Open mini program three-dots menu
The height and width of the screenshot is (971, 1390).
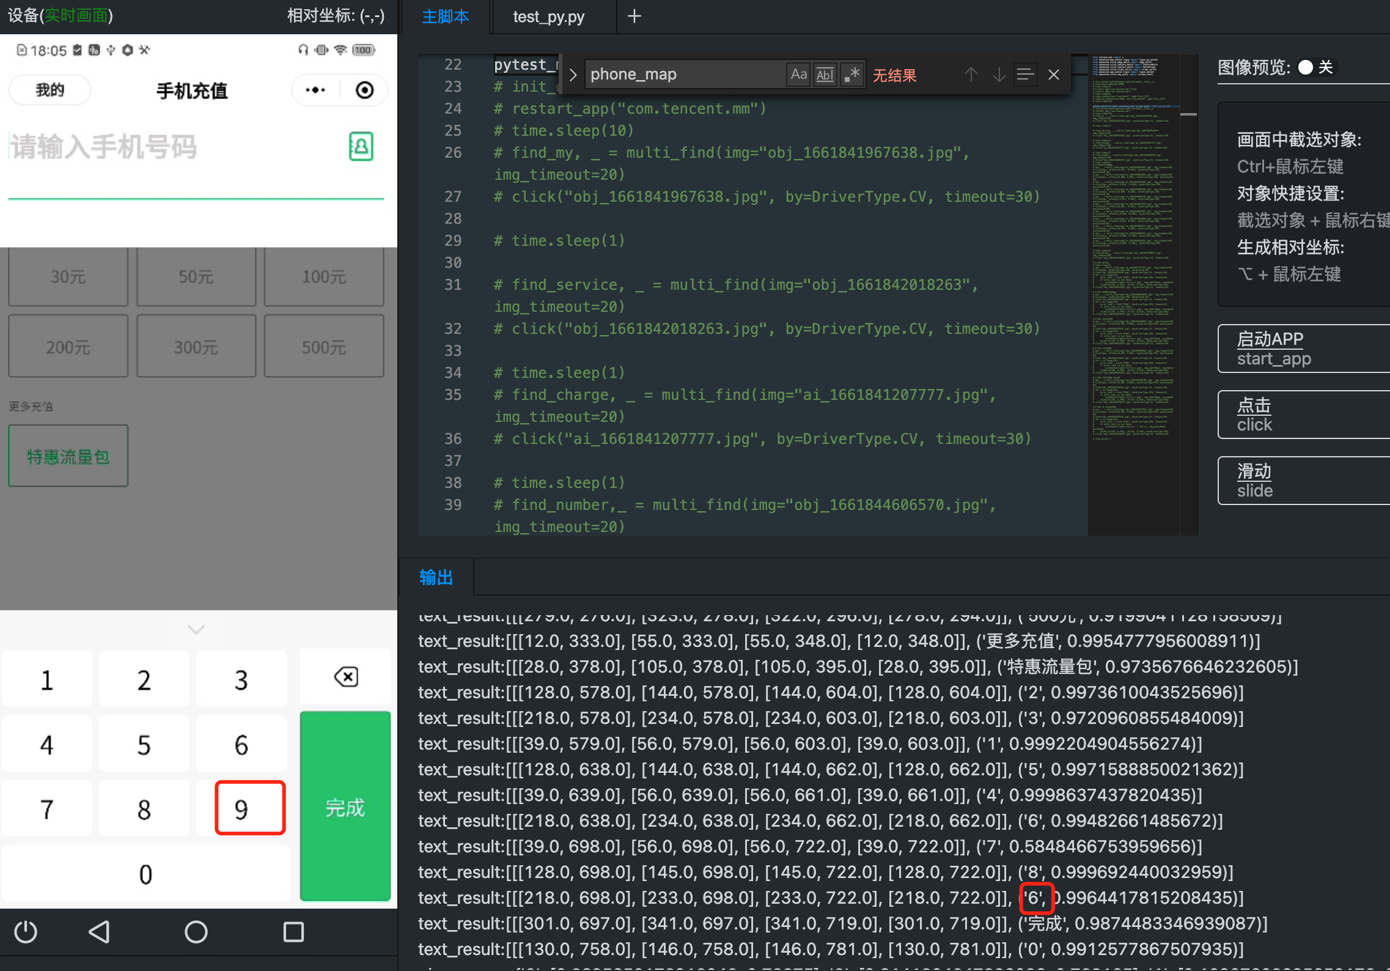point(315,90)
